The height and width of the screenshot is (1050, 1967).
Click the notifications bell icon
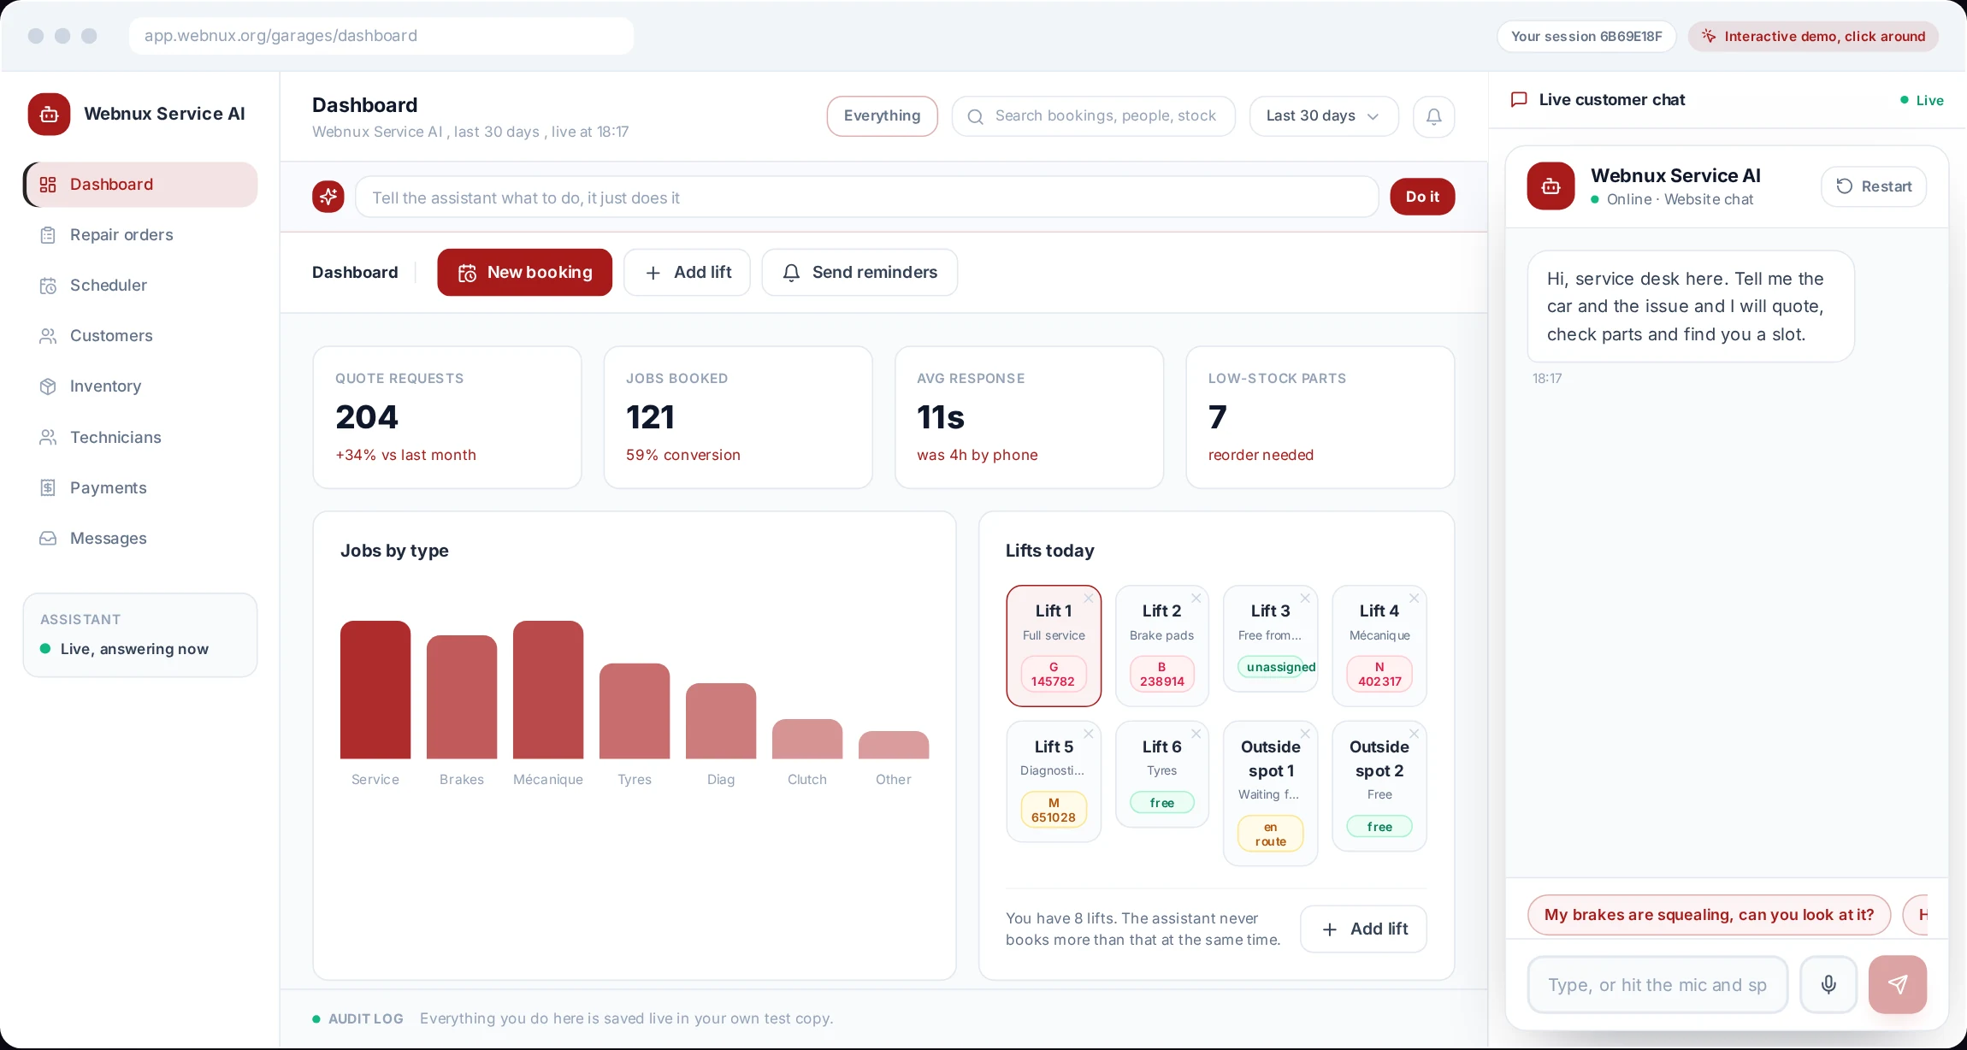point(1433,116)
